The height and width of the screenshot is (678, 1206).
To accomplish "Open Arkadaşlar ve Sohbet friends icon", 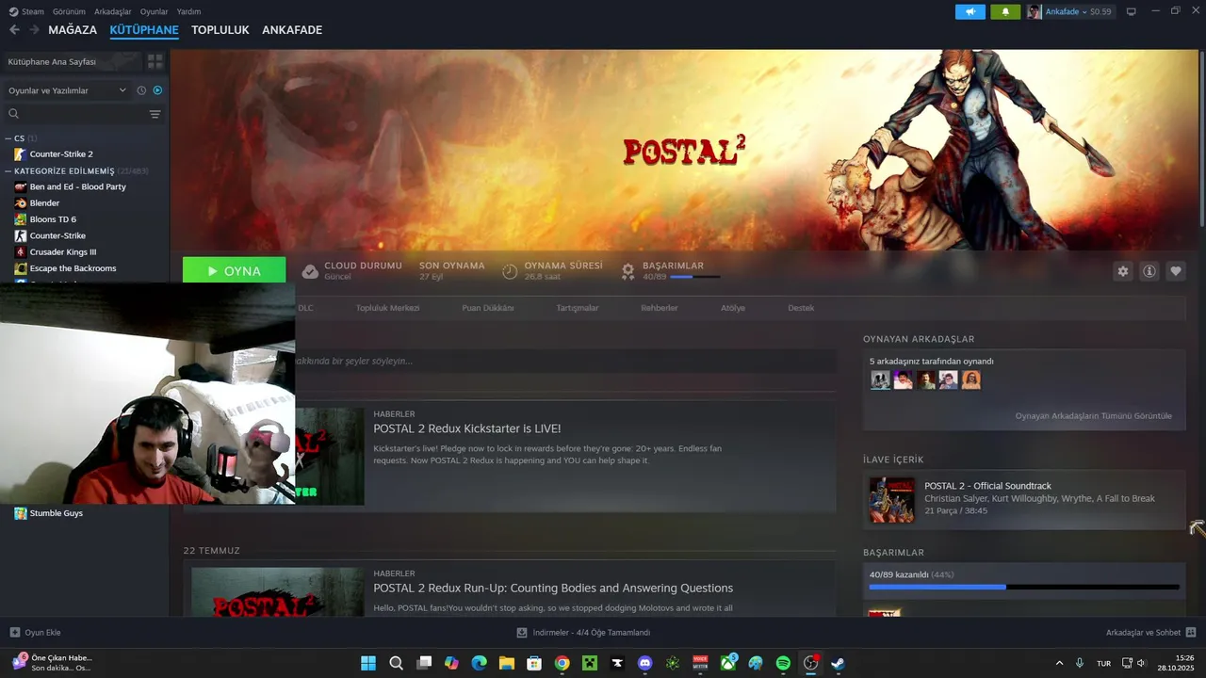I will [x=1190, y=633].
